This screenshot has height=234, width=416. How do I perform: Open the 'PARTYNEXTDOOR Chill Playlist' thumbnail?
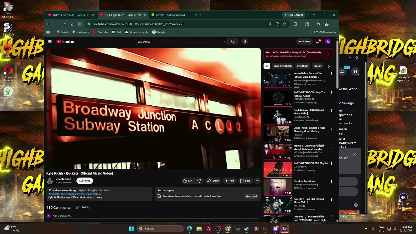point(278,169)
